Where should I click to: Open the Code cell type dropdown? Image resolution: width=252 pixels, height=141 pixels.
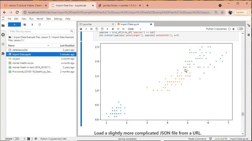pos(135,29)
